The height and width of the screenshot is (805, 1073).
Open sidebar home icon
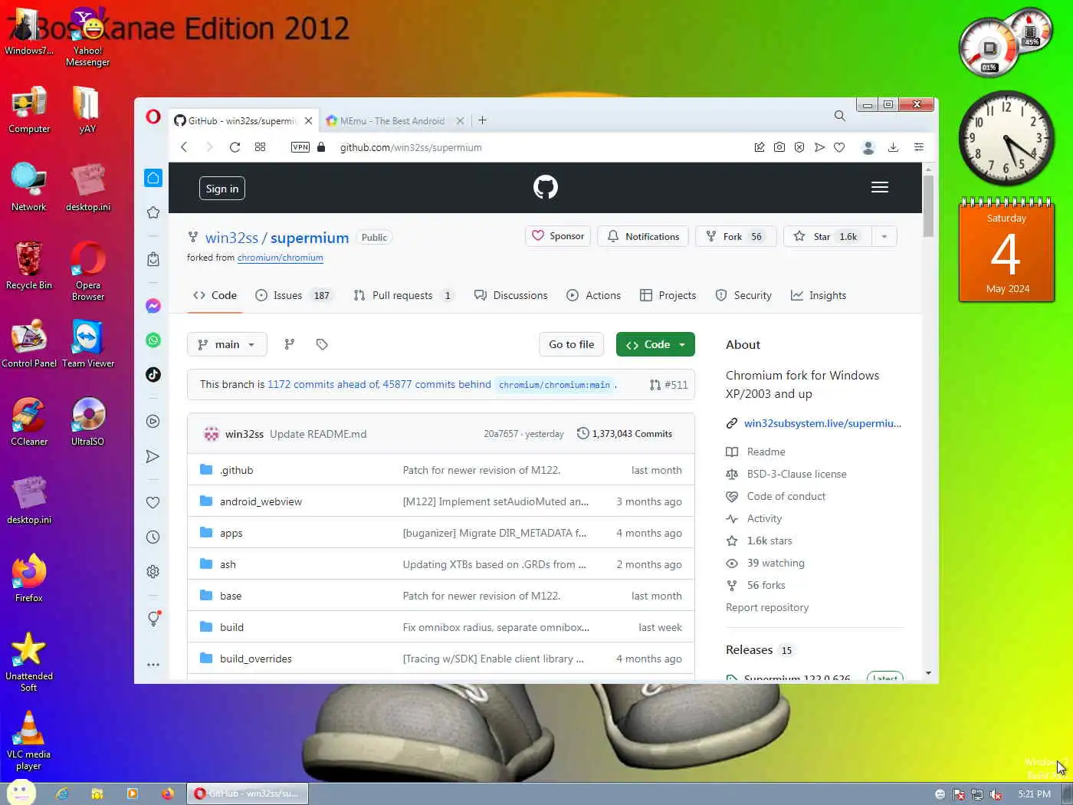pyautogui.click(x=153, y=178)
